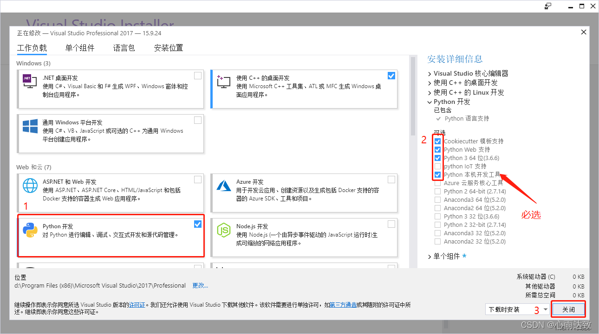Enable Python 2 64-bit (2.7.14) checkbox

point(437,191)
